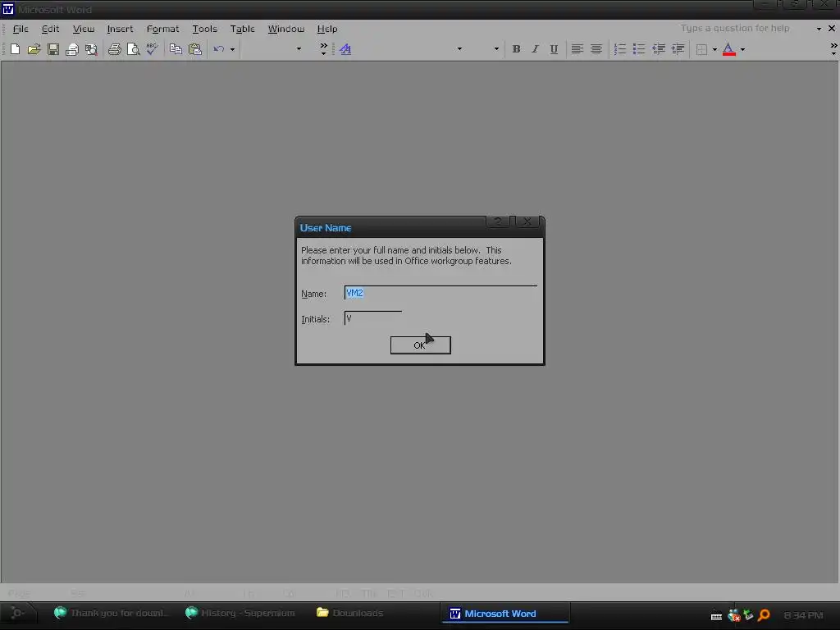Create a new blank document

(x=15, y=49)
